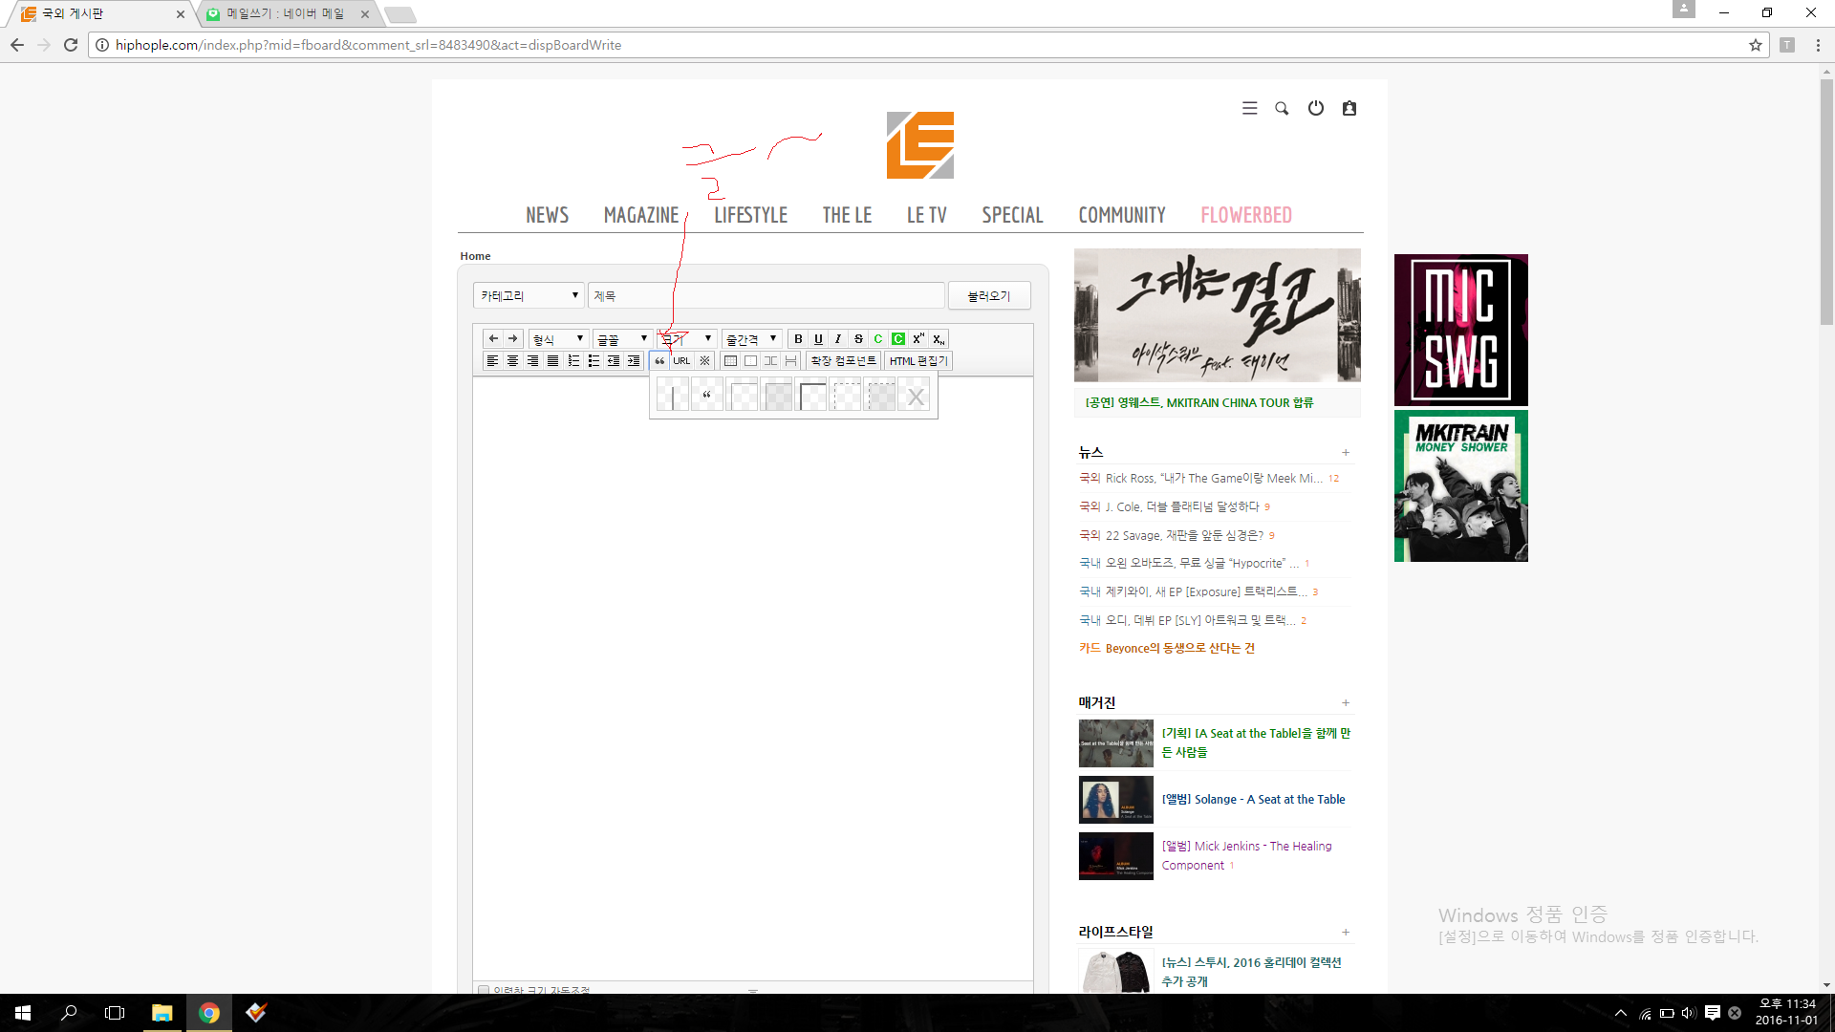Screen dimensions: 1835x1032
Task: Expand the 글꼴 font dropdown
Action: (622, 339)
